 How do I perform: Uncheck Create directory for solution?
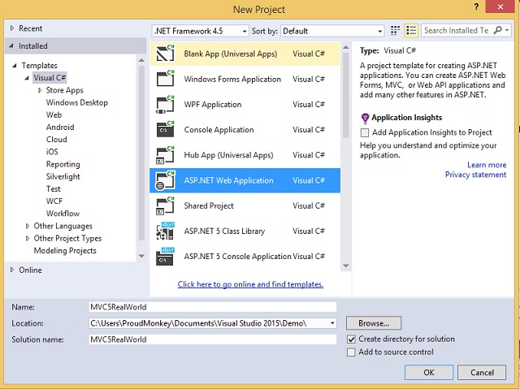[x=351, y=339]
